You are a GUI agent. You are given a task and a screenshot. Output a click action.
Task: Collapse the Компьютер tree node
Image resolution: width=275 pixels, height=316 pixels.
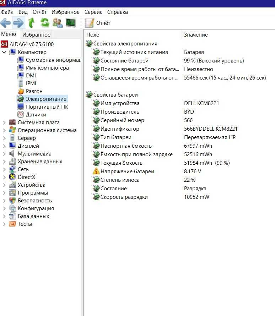pos(4,52)
